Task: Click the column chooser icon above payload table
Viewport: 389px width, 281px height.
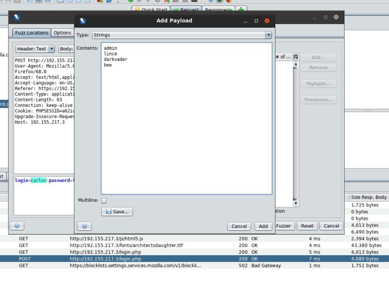Action: (296, 57)
